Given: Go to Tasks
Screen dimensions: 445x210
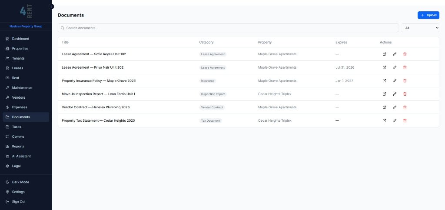Looking at the screenshot, I should [x=26, y=127].
